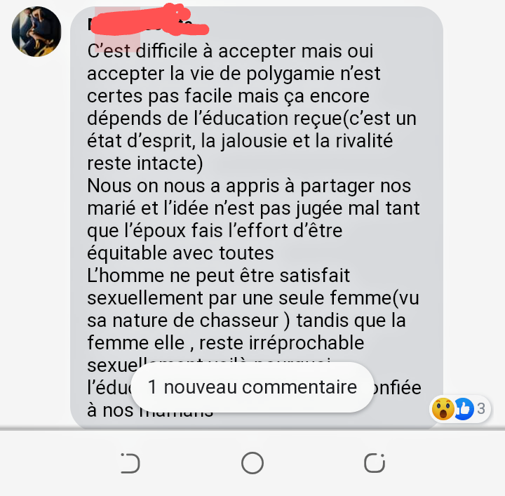Tap the text 'certes pas facile mais ça encore'
This screenshot has height=496, width=505.
(228, 96)
